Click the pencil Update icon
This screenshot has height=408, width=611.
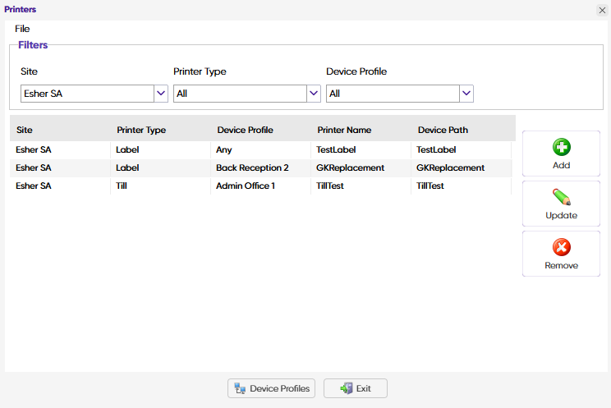562,198
